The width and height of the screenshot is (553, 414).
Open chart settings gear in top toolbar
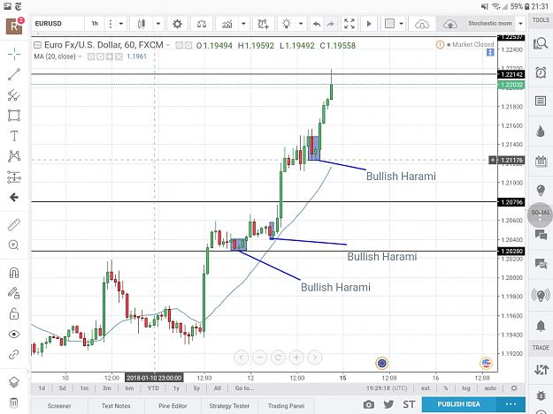(x=177, y=24)
